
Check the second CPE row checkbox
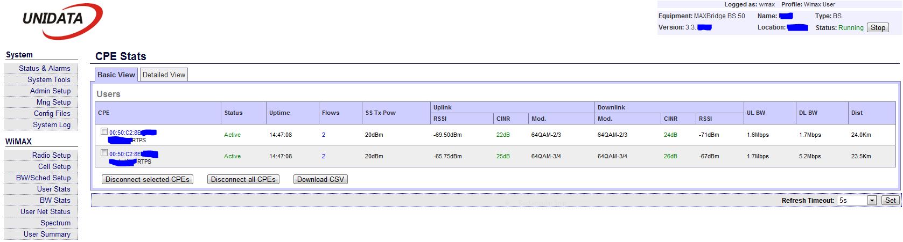click(x=104, y=153)
